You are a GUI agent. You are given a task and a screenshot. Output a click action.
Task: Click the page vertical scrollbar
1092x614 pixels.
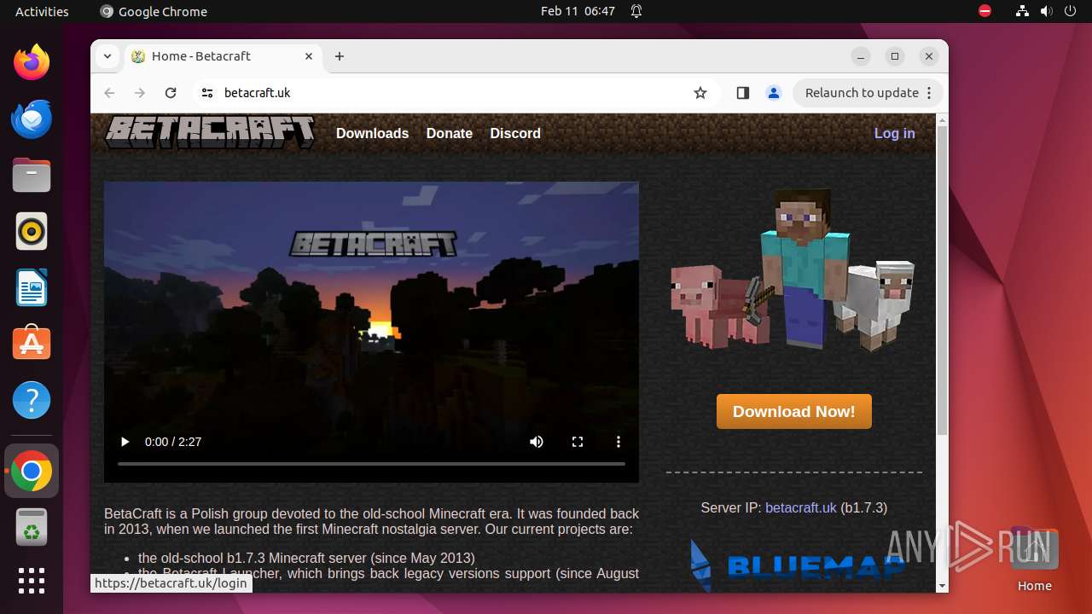point(942,281)
